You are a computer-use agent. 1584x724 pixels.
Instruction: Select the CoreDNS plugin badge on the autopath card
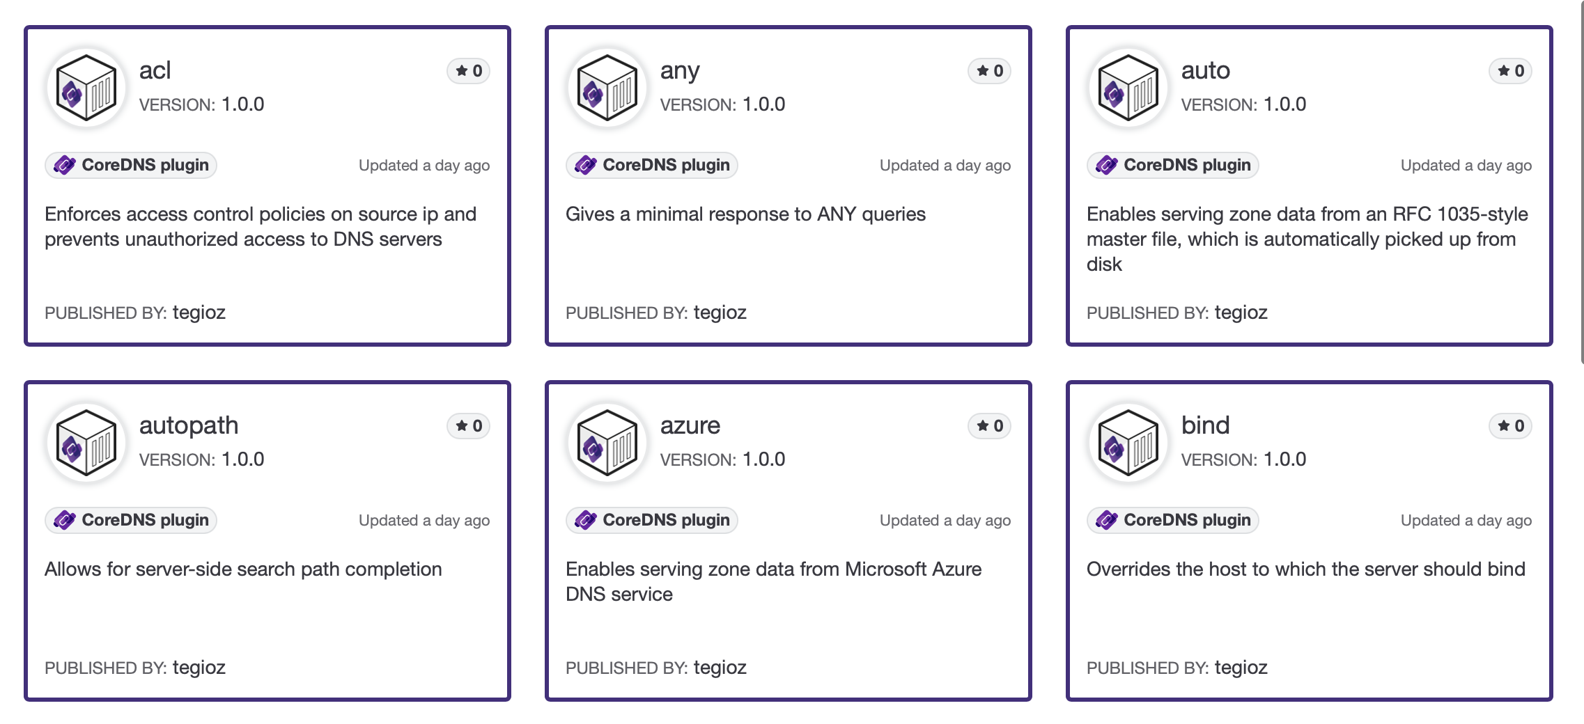tap(130, 520)
